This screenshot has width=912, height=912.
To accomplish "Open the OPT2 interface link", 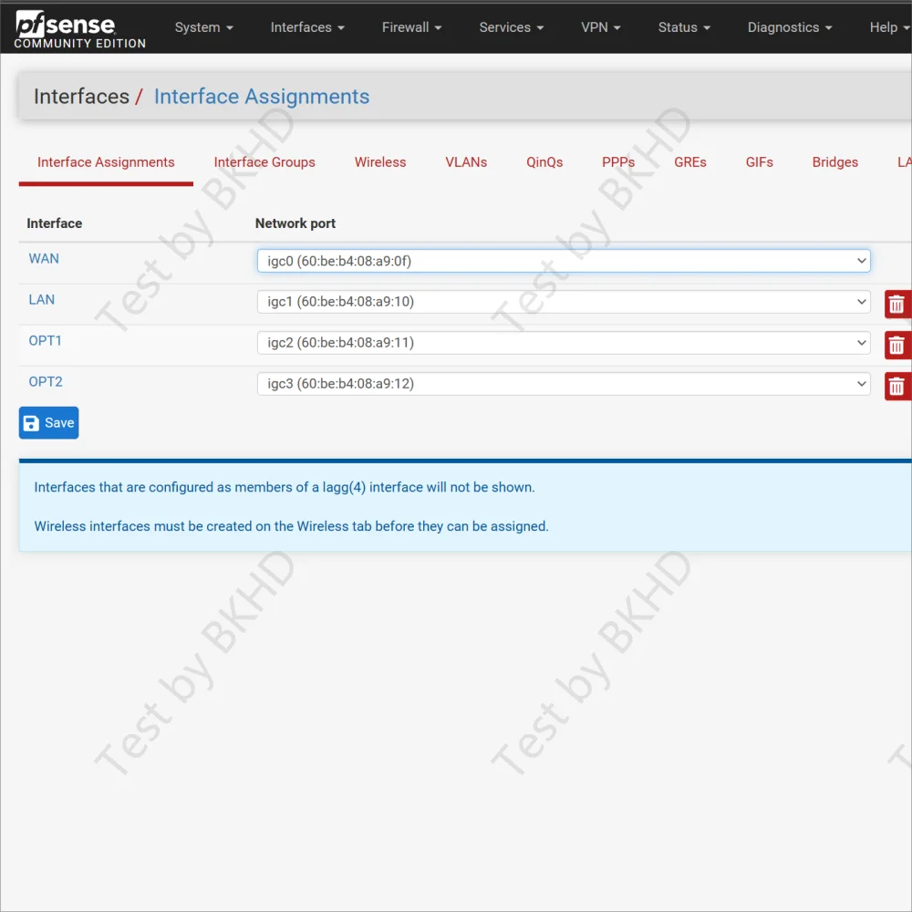I will (46, 382).
